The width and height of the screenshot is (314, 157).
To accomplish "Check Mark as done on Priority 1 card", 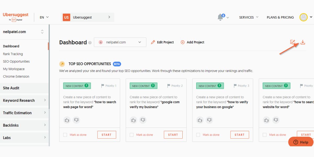I will click(65, 135).
